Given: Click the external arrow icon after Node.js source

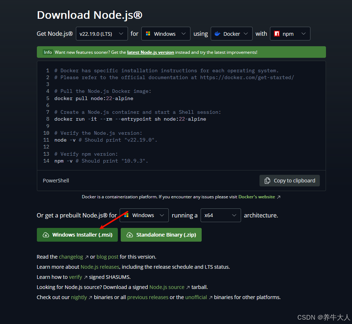Looking at the screenshot, I should [x=188, y=288].
